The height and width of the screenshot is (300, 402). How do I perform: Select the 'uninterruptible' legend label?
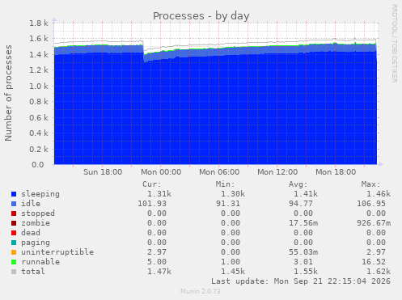[57, 252]
